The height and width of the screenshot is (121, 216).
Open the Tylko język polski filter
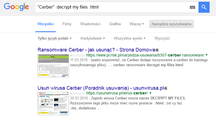tap(54, 38)
